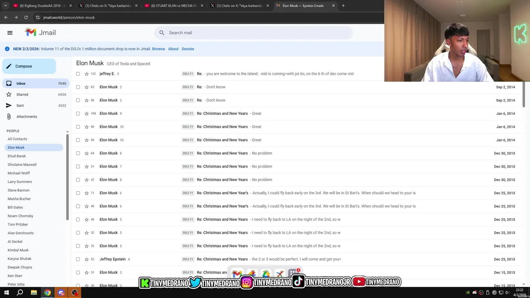Open the Attachments section
Viewport: 530px width, 298px height.
[36, 117]
